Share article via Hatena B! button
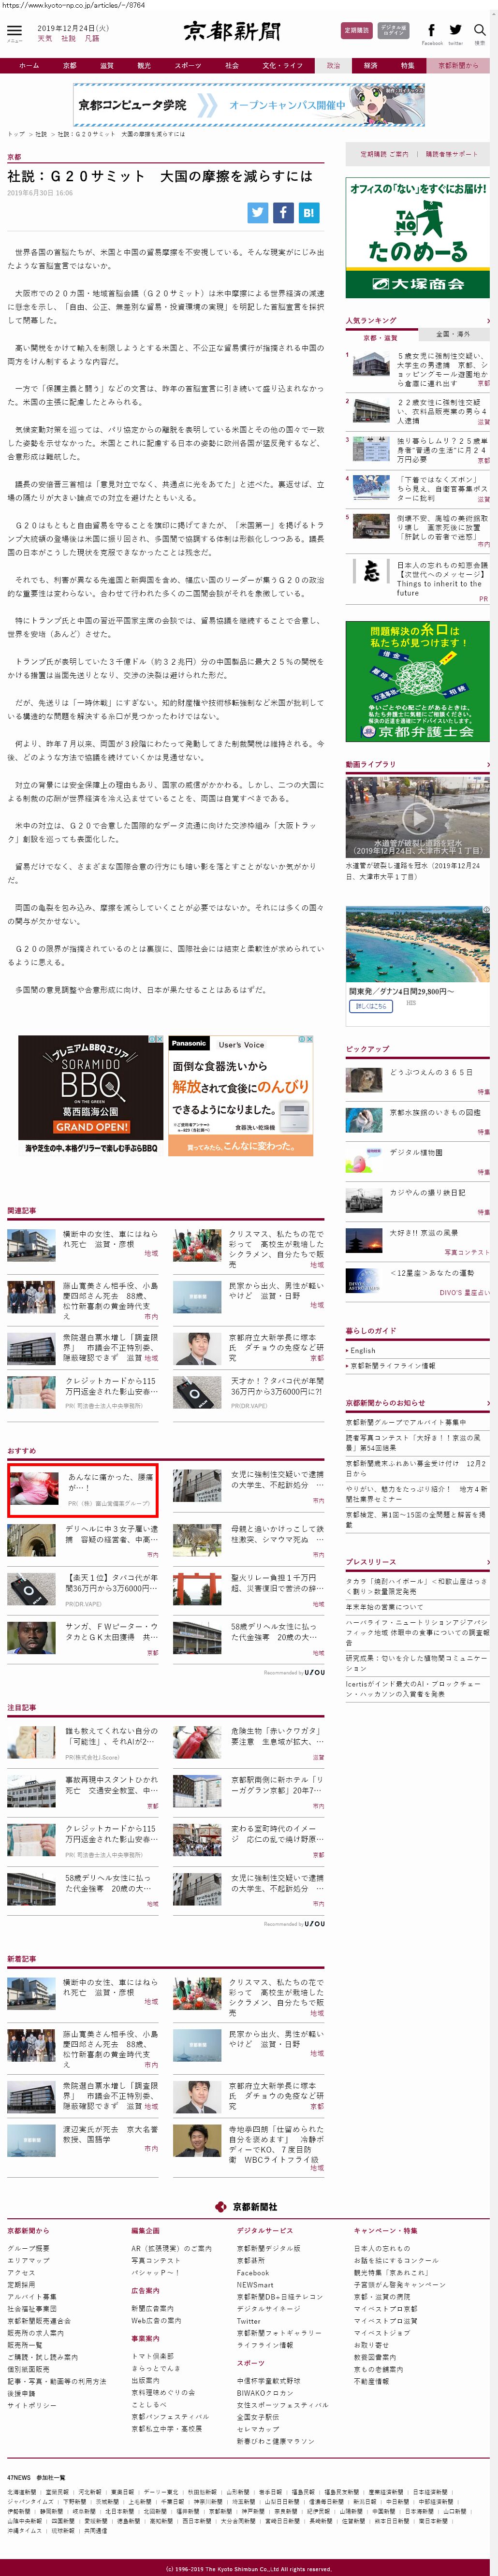 coord(308,212)
